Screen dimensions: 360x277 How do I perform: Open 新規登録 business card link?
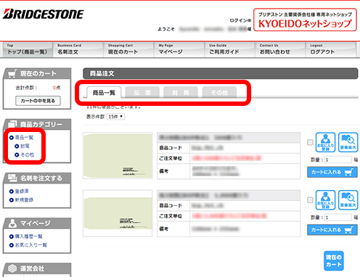point(24,200)
